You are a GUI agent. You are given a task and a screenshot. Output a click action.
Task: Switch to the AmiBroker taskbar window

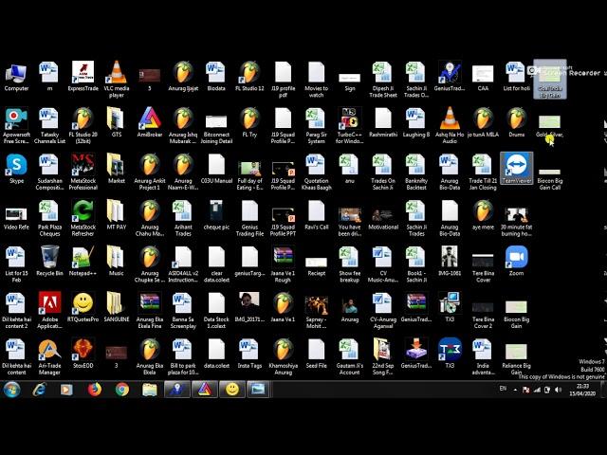tap(205, 390)
